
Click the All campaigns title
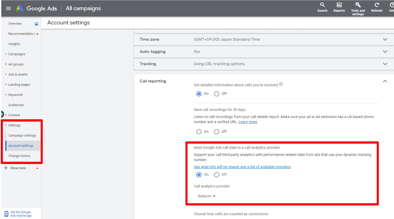(83, 8)
